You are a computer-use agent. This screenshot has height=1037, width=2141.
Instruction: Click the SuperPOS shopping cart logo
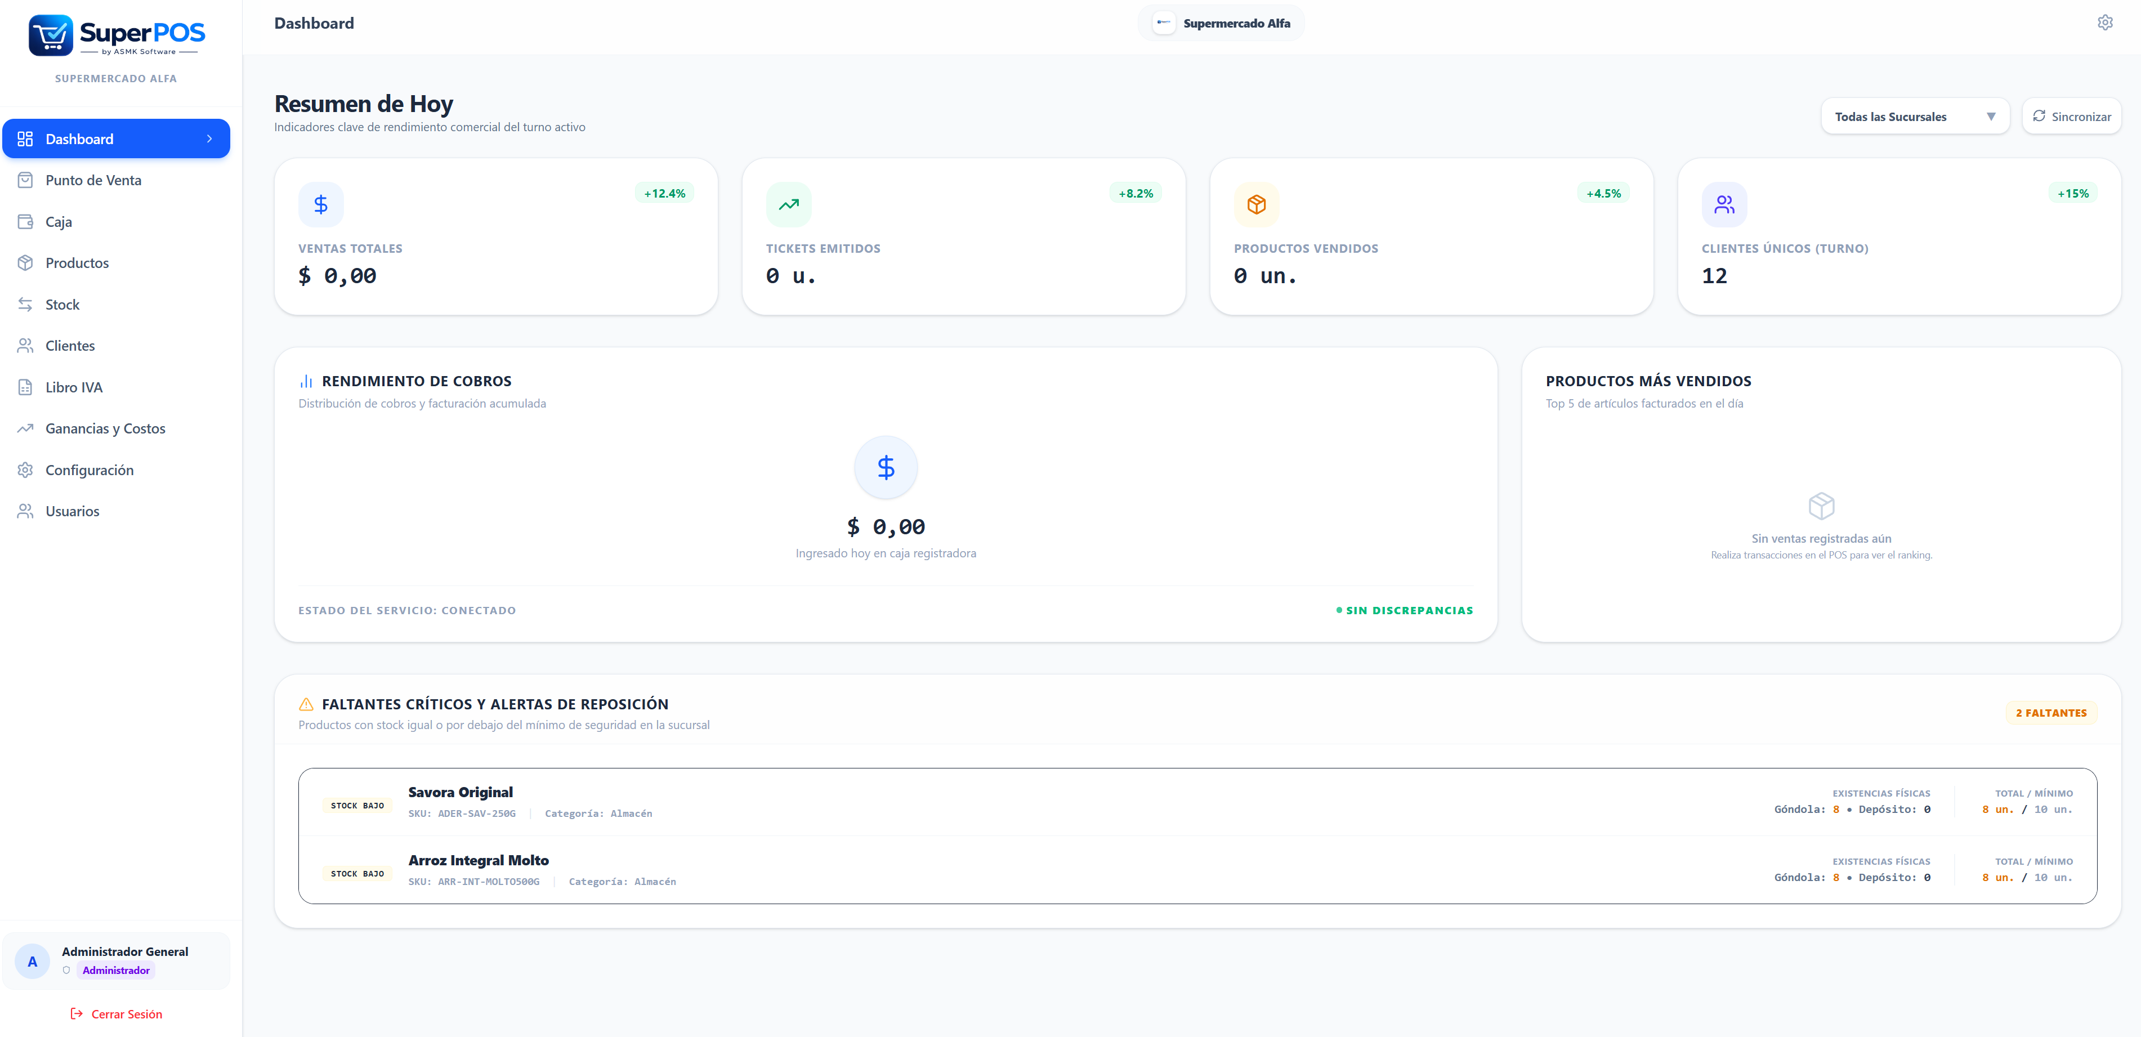coord(51,35)
